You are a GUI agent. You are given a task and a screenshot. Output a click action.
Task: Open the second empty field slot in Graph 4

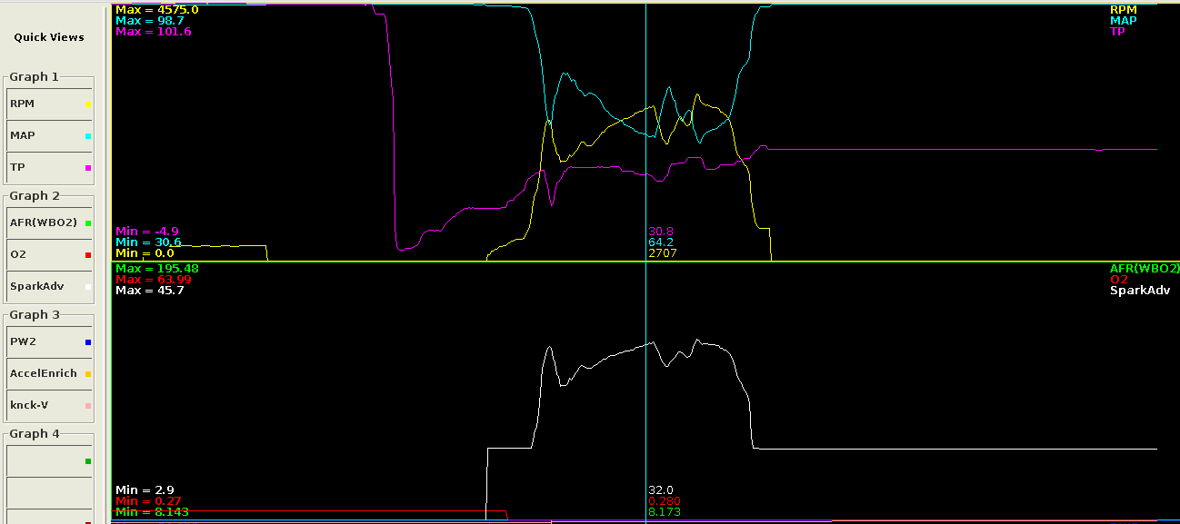click(x=45, y=493)
